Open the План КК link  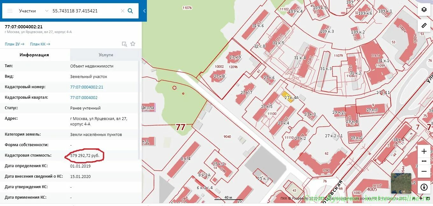click(40, 44)
